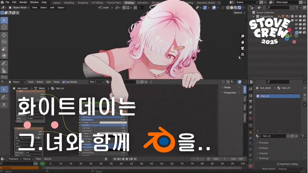Open Object properties orange square icon

pos(250,132)
